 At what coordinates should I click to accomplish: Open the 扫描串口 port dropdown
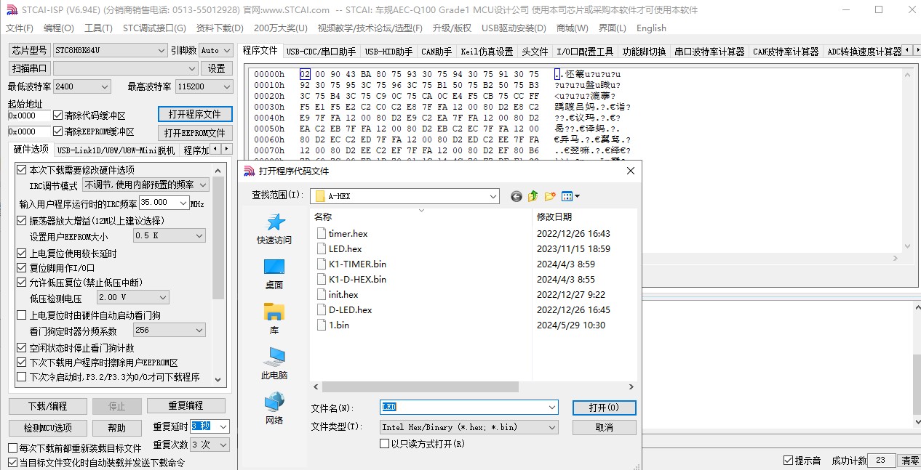point(125,68)
